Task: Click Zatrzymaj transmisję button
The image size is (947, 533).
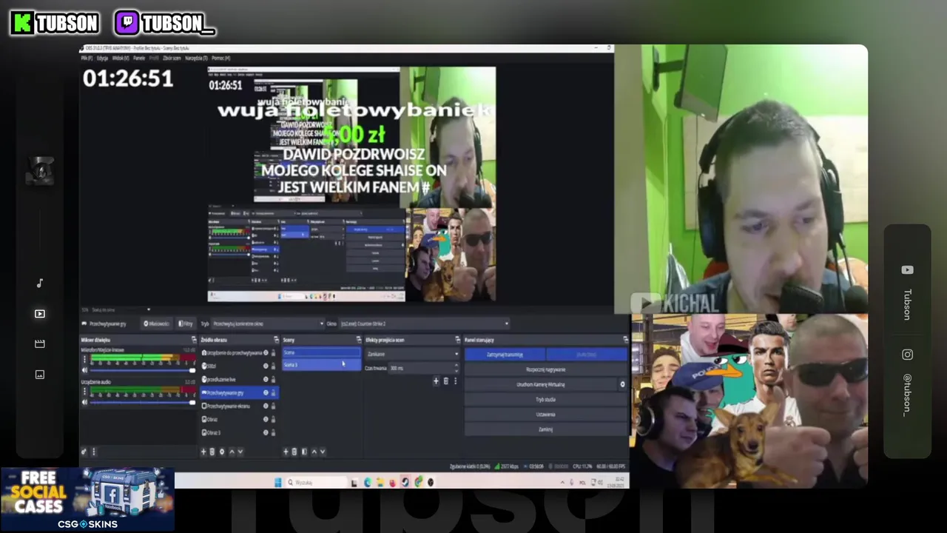Action: pyautogui.click(x=505, y=355)
